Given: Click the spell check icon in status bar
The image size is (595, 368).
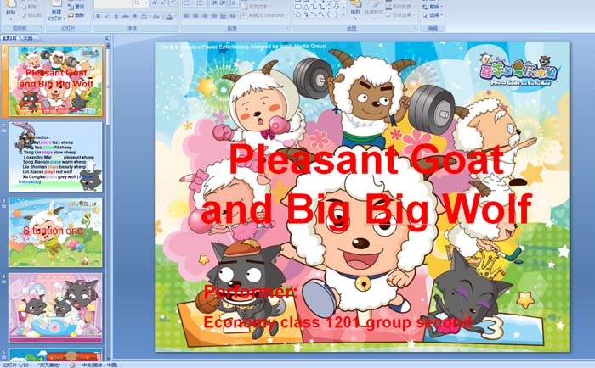Looking at the screenshot, I should (73, 365).
